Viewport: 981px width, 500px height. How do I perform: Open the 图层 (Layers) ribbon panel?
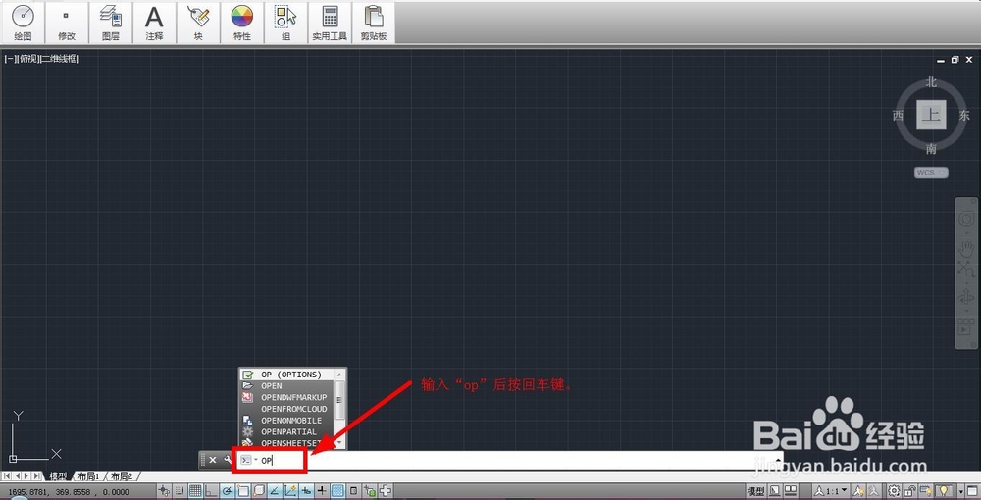(111, 22)
